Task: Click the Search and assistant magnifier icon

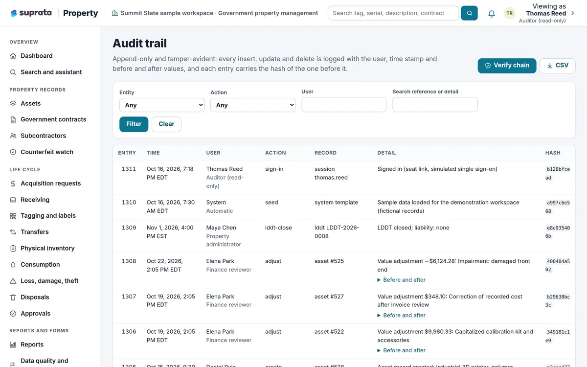Action: pyautogui.click(x=13, y=72)
